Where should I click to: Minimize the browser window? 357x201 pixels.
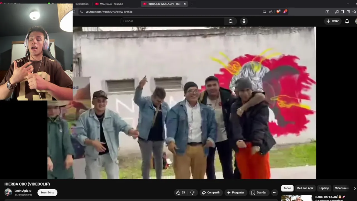coord(348,4)
